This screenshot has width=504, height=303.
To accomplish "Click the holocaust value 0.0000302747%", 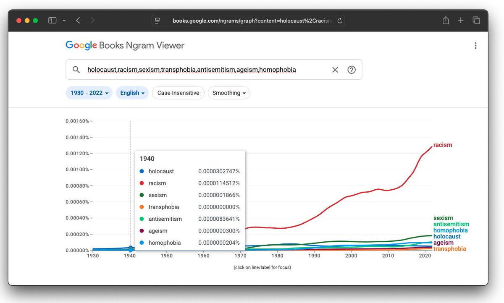I will pos(219,171).
